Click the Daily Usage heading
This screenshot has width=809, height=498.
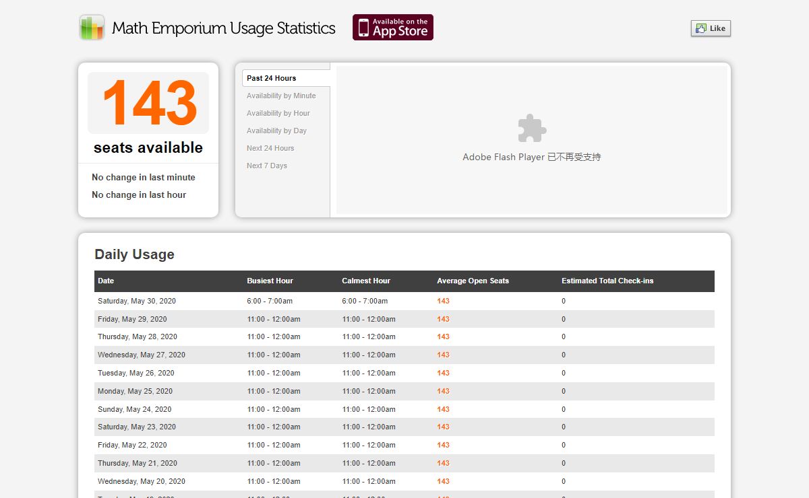pos(134,254)
